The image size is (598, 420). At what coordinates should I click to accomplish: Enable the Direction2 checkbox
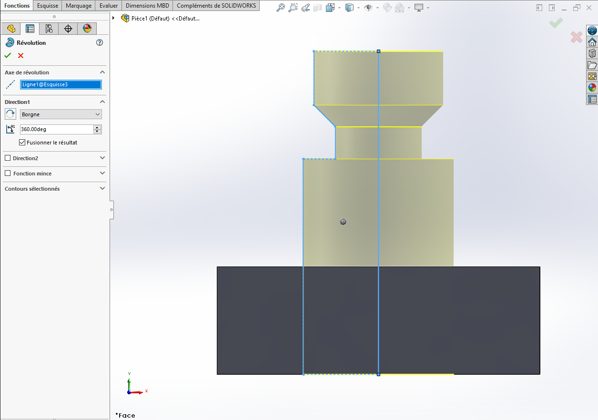point(8,158)
